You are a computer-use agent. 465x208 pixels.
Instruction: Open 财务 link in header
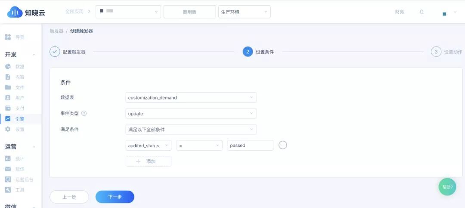400,12
